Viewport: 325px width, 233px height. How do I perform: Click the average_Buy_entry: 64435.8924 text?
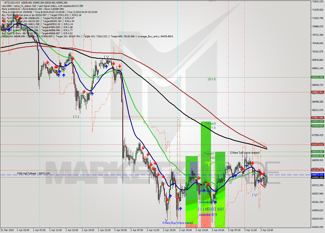point(156,36)
